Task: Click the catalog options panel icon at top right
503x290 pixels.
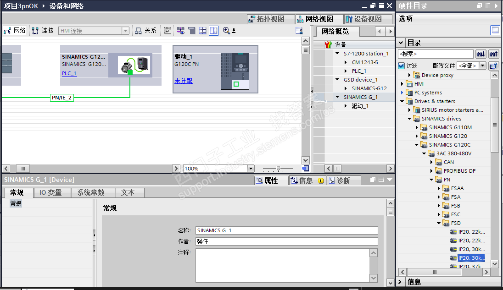Action: click(495, 30)
